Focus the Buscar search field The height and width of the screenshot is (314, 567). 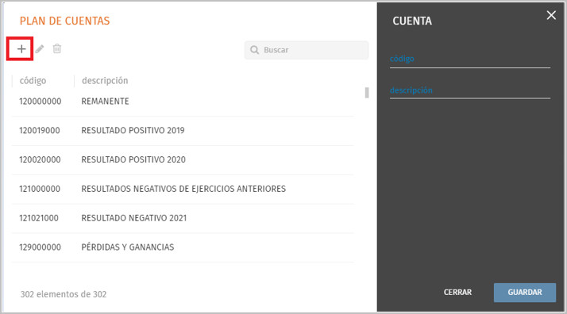point(307,50)
